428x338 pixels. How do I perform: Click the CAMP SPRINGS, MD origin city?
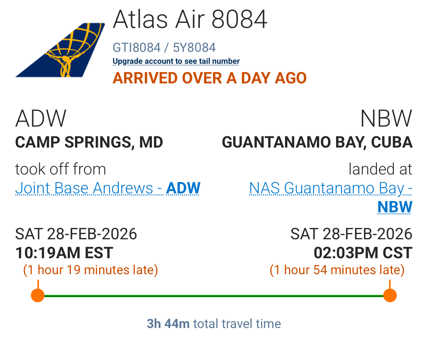tap(89, 142)
